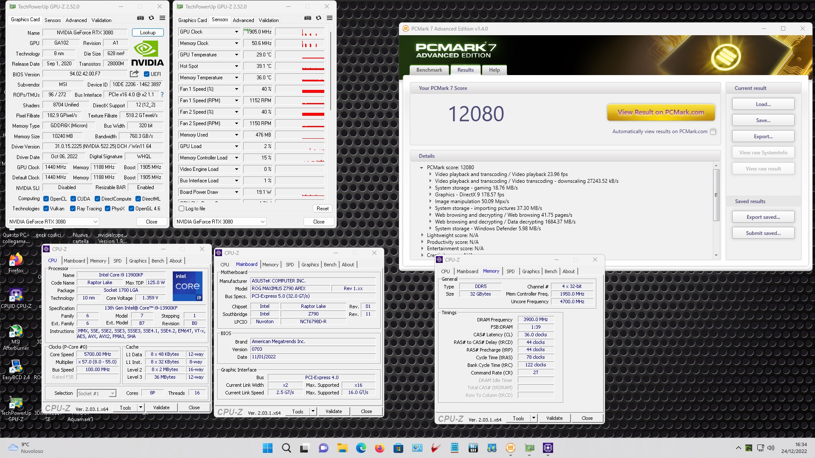815x458 pixels.
Task: Switch to CPU-Z taskbar icon
Action: click(x=548, y=448)
